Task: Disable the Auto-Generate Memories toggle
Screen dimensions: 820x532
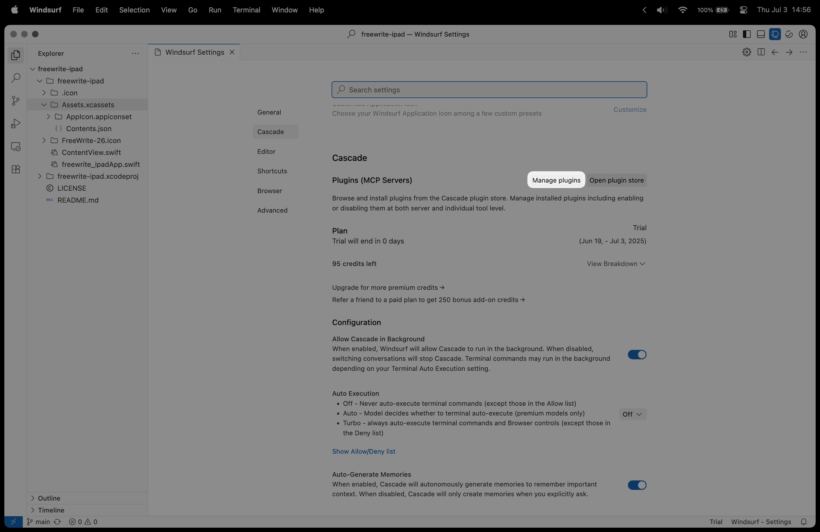Action: 636,485
